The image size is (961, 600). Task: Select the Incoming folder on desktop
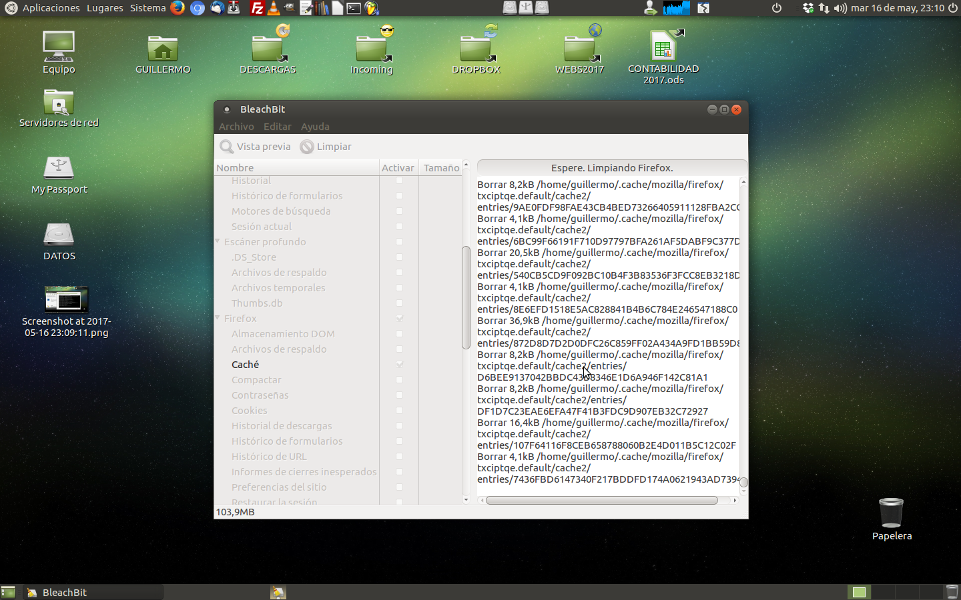(x=372, y=51)
